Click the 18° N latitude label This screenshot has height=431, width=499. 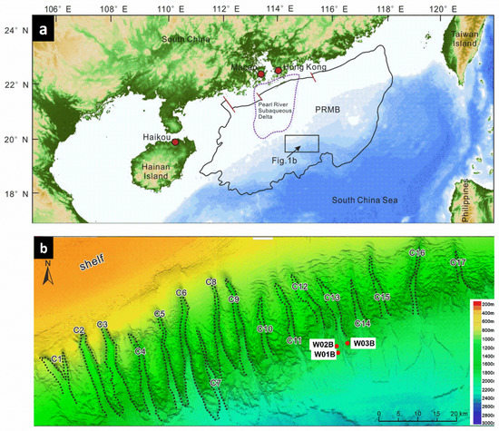pos(16,194)
